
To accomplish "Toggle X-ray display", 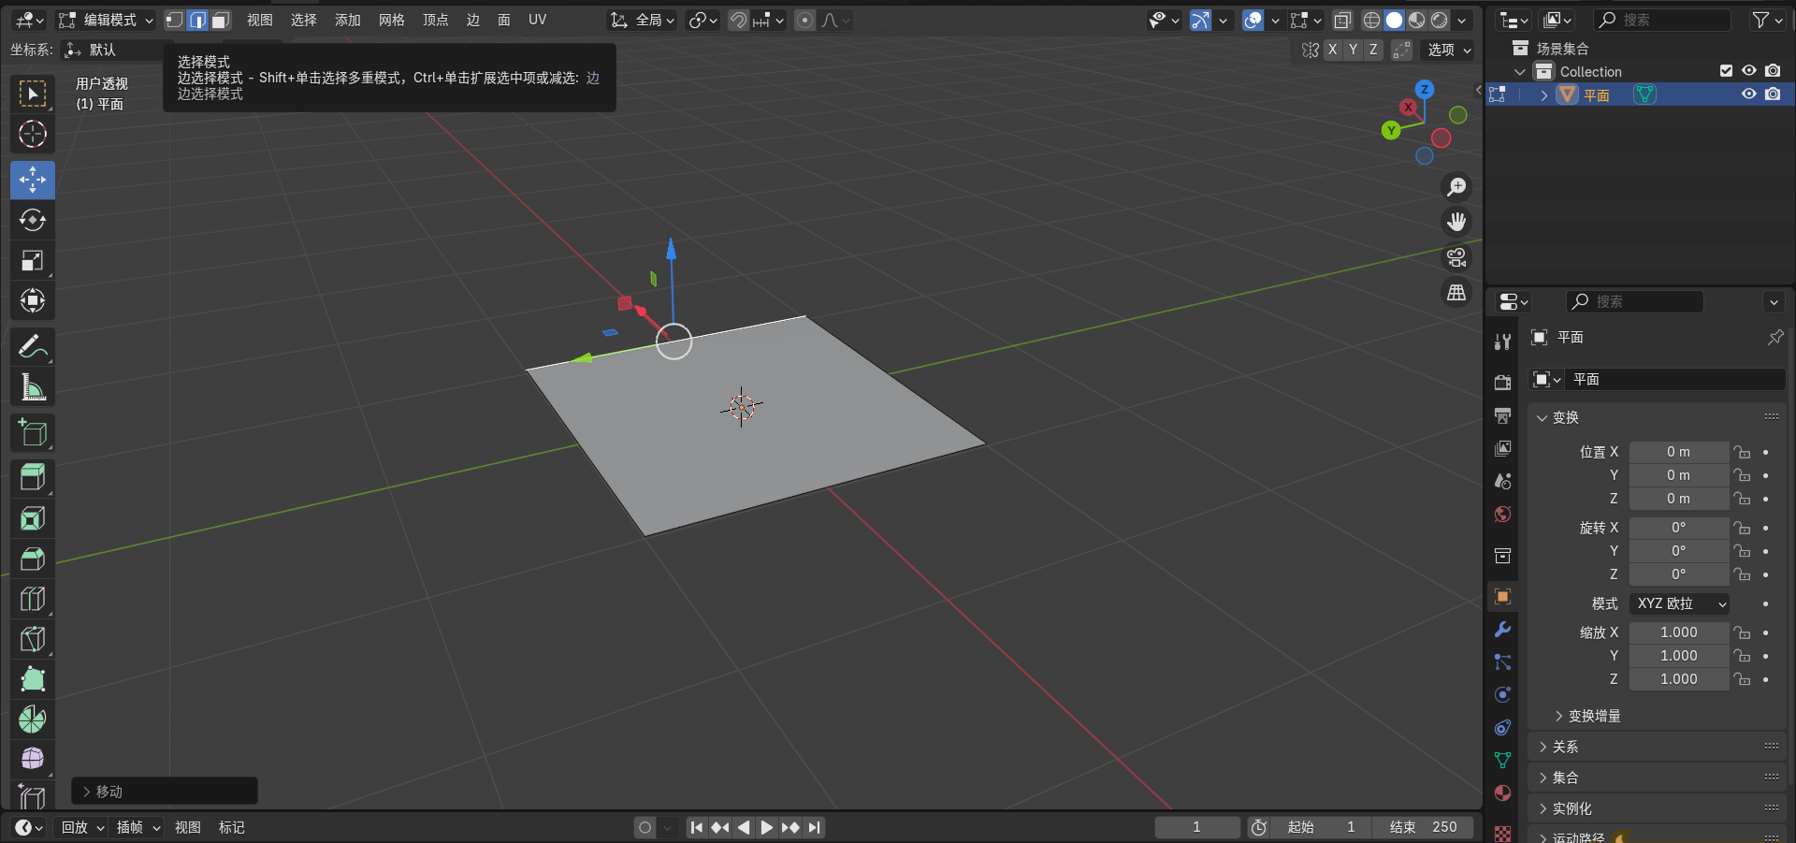I will click(1342, 20).
